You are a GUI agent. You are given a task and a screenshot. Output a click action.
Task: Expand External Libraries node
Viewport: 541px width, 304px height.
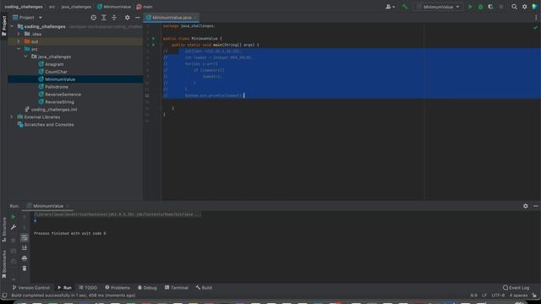pyautogui.click(x=11, y=117)
